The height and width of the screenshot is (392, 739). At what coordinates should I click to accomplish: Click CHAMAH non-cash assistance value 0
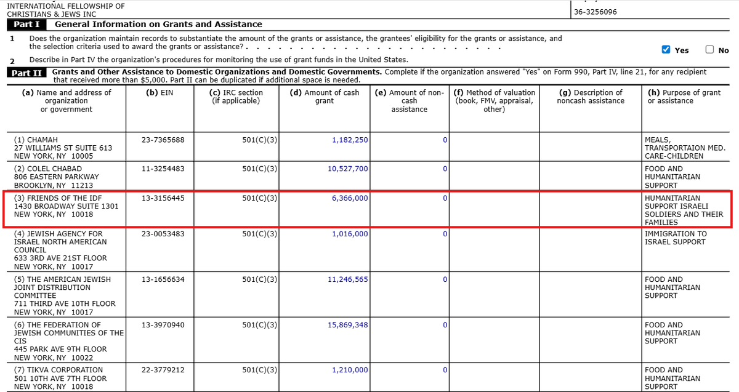(445, 140)
